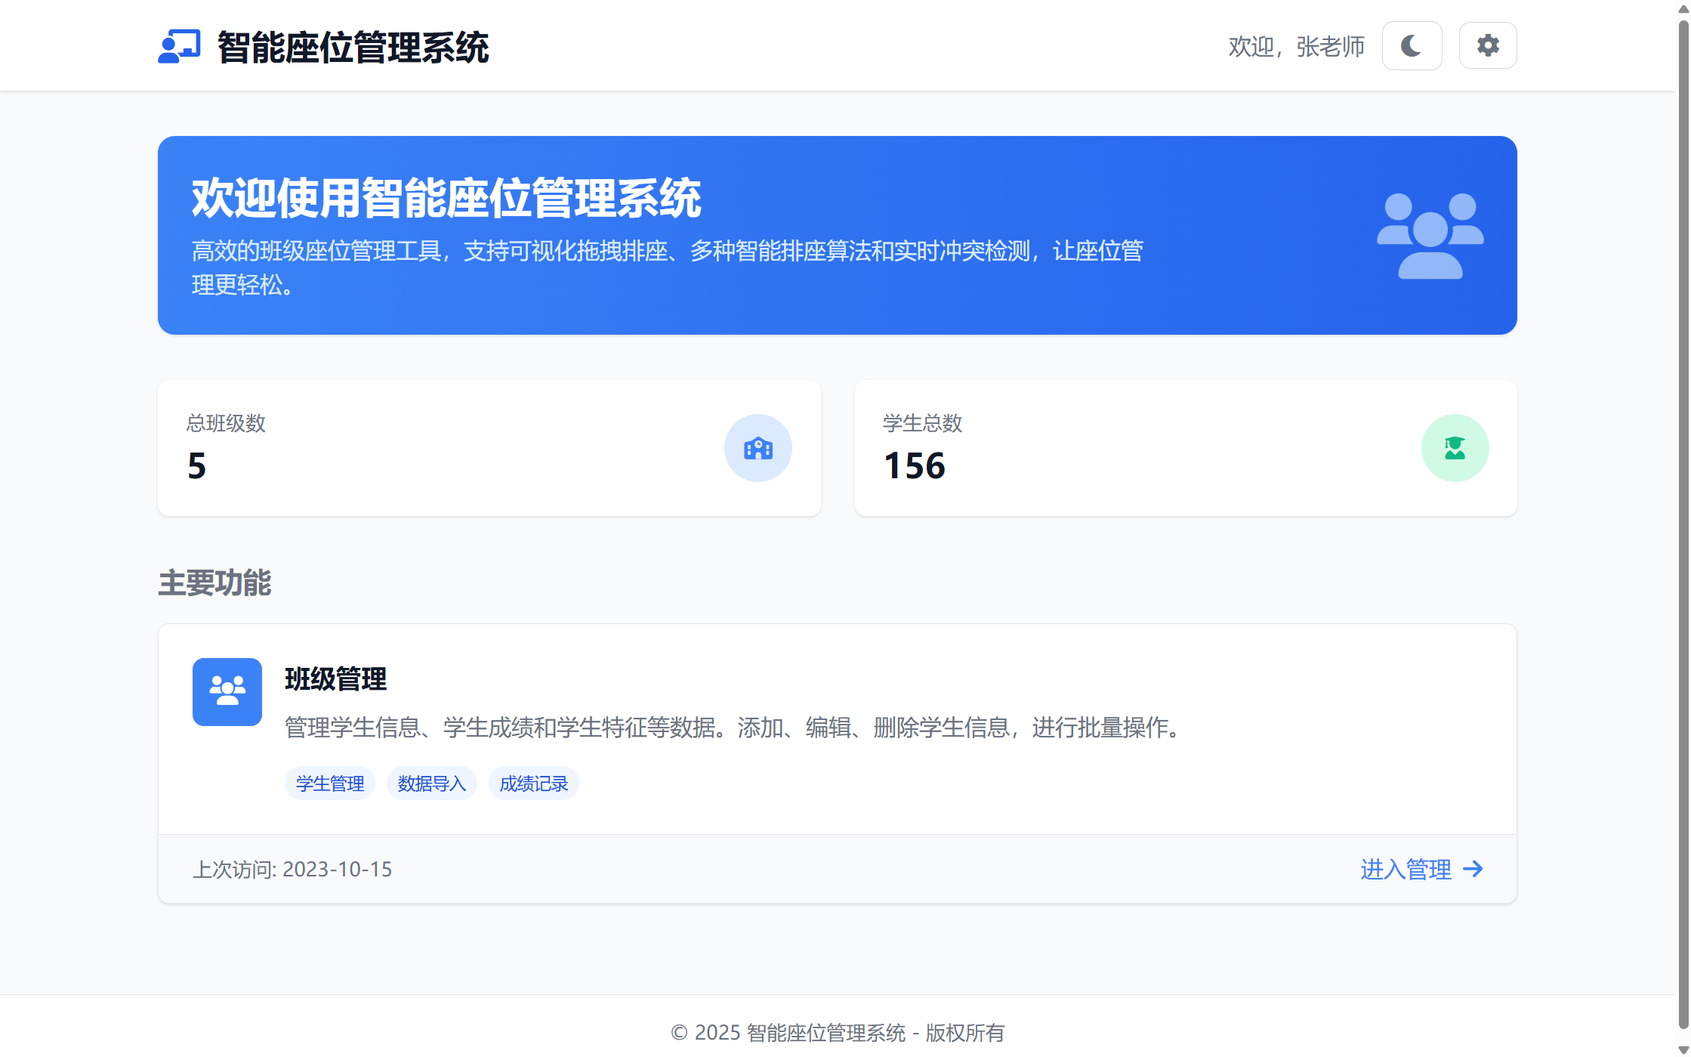The height and width of the screenshot is (1057, 1691).
Task: Open settings via gear icon
Action: click(x=1487, y=46)
